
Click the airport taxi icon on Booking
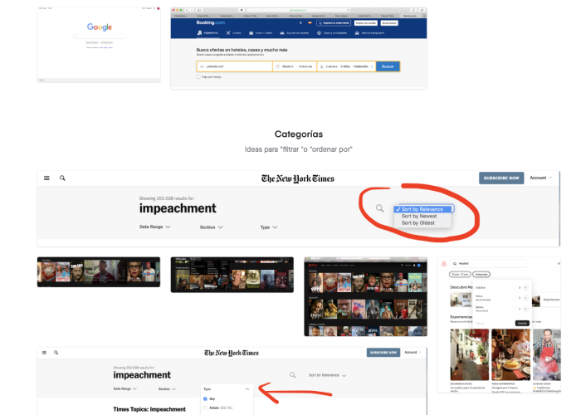tap(357, 33)
